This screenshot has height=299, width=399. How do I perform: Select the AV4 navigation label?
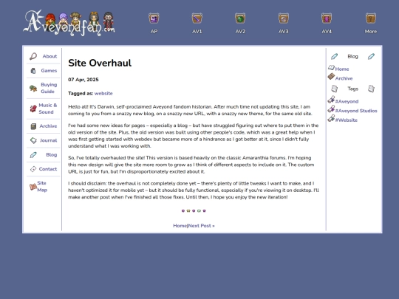tap(327, 32)
